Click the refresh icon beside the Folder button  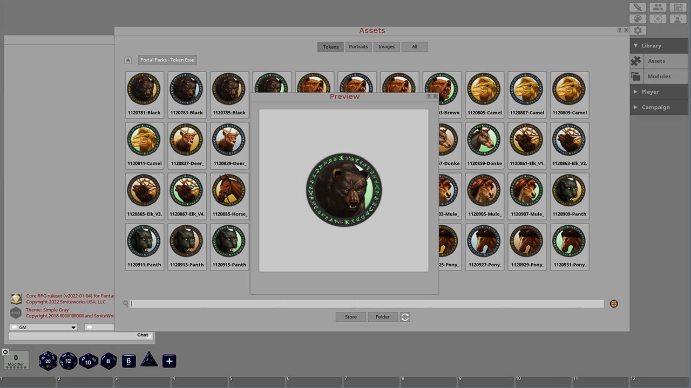pos(405,317)
